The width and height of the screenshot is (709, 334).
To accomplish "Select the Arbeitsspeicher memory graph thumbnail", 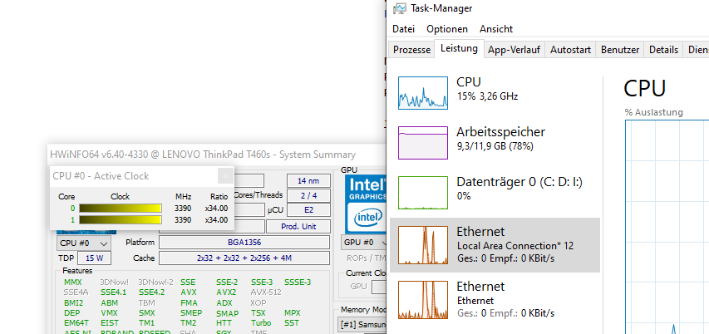I will coord(423,143).
